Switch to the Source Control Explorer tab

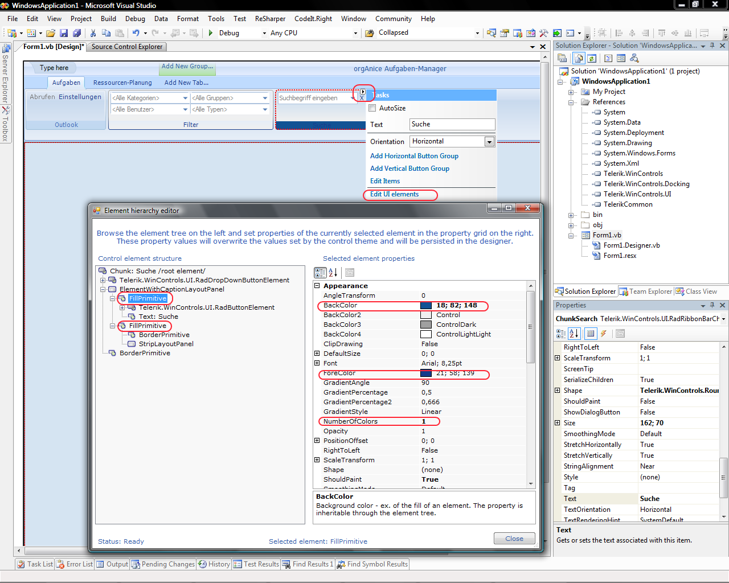[x=127, y=47]
